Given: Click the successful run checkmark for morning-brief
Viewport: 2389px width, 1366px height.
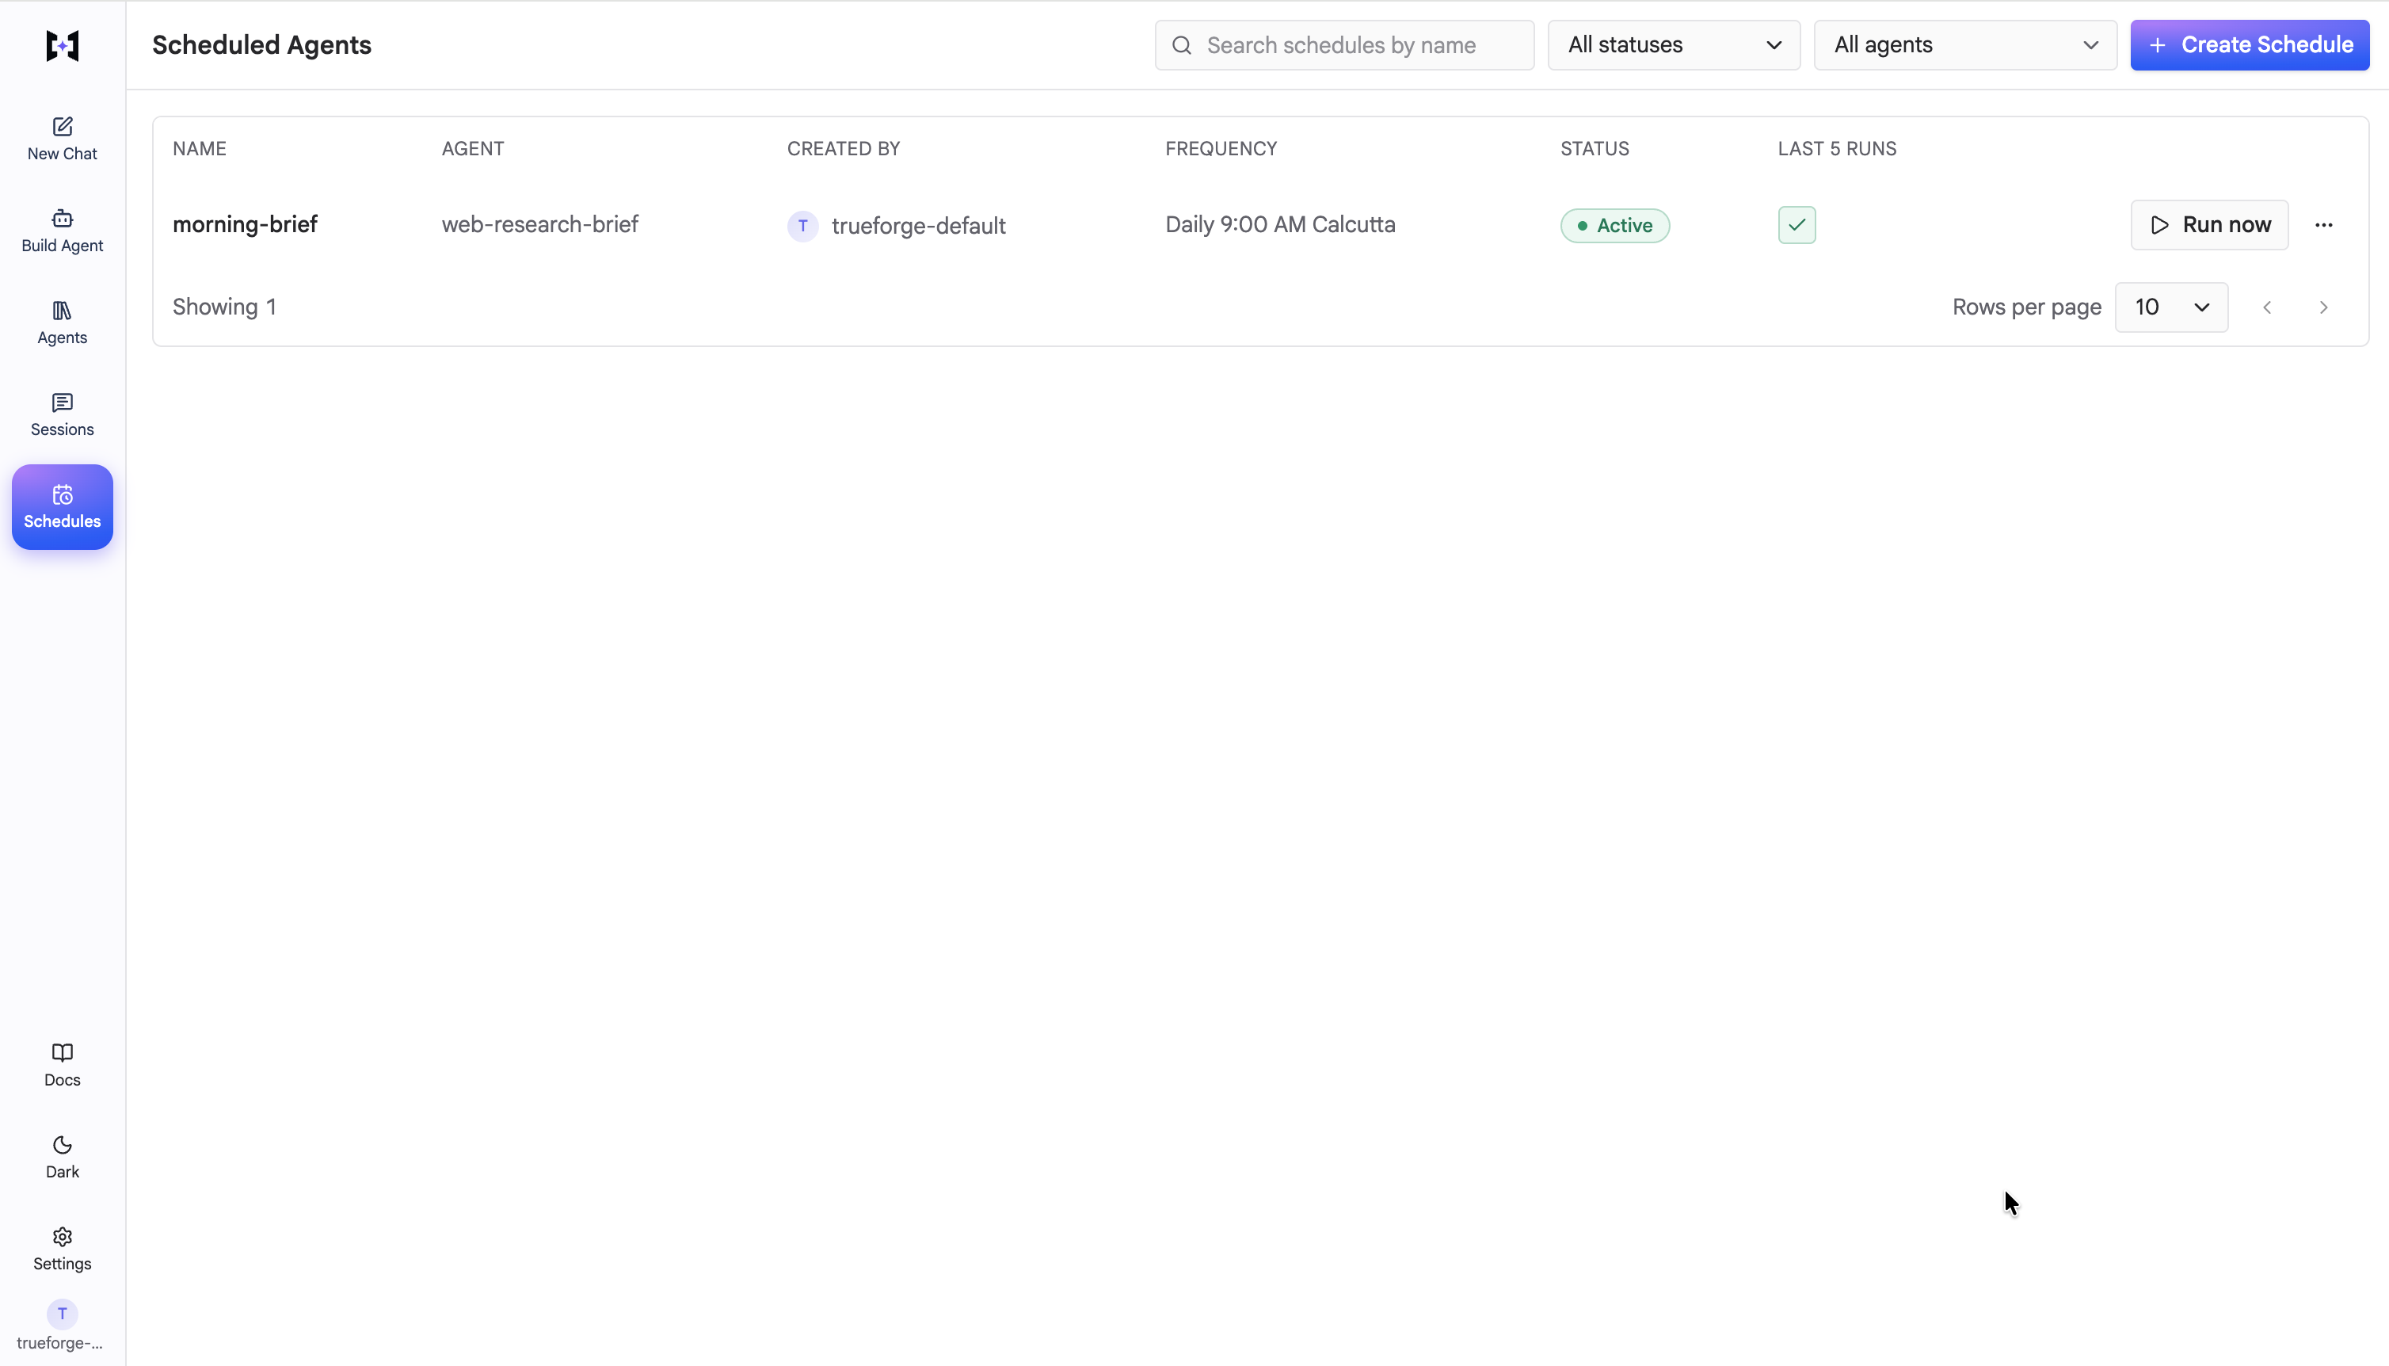Looking at the screenshot, I should click(x=1797, y=225).
